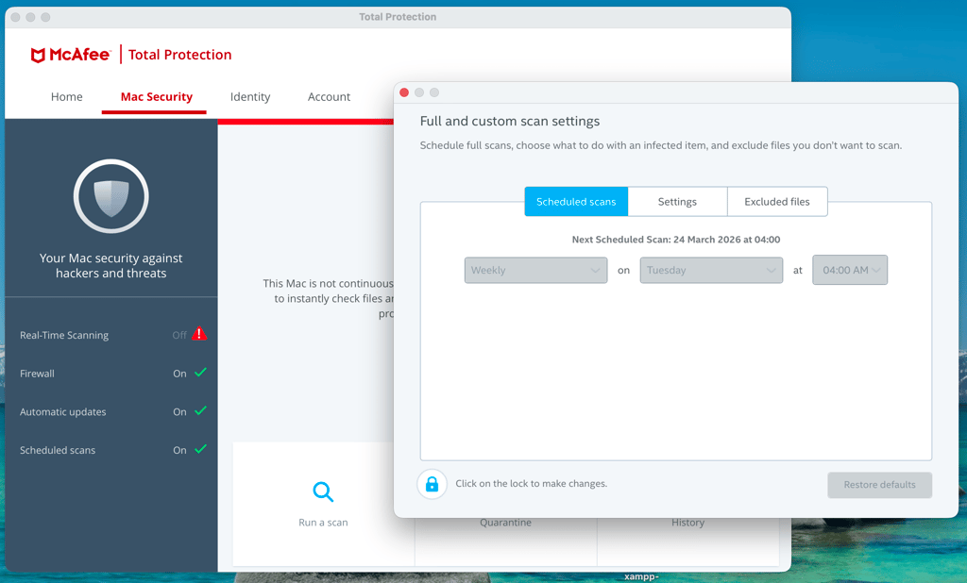Select Scheduled scans in sidebar
The image size is (967, 583).
click(58, 450)
